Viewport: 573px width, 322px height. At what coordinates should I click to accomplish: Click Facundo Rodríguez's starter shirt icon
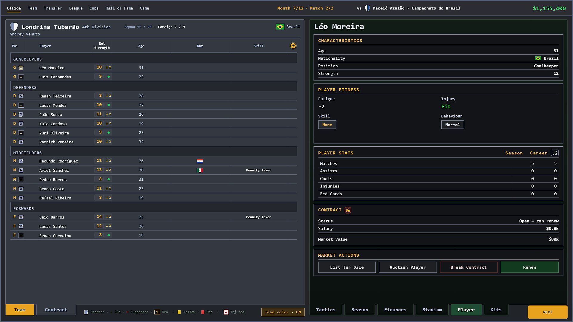tap(21, 161)
